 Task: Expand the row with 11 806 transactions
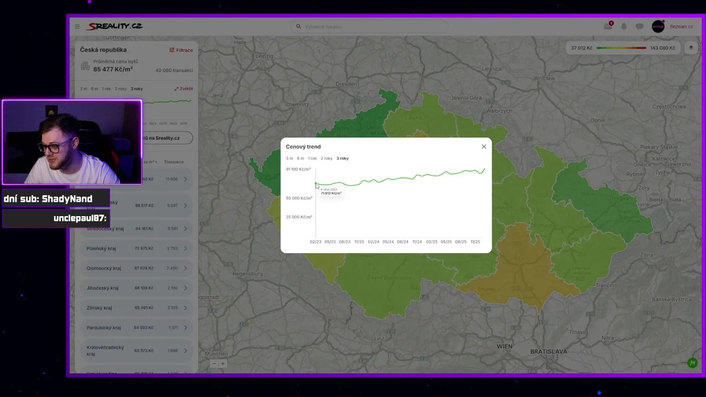[185, 179]
